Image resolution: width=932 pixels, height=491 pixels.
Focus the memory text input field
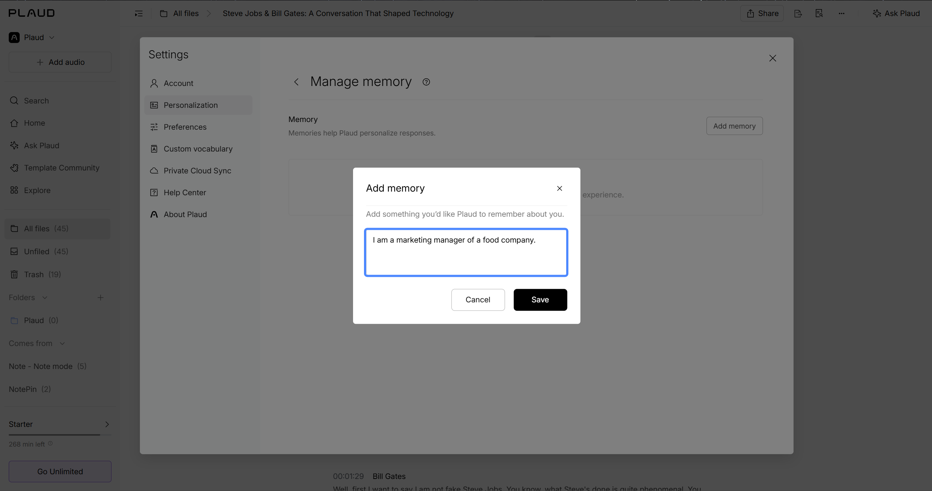466,252
